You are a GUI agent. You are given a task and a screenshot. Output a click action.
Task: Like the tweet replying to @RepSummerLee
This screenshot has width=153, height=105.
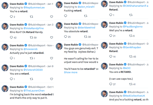click(x=52, y=17)
